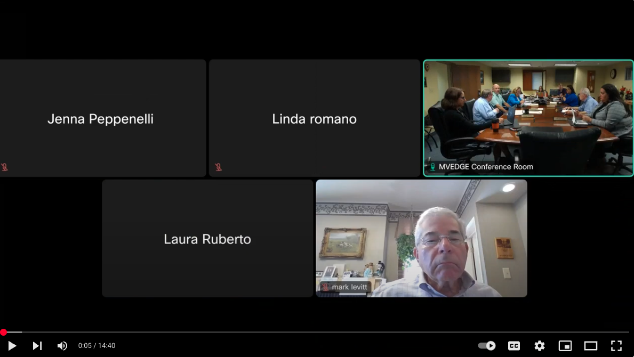Screen dimensions: 634x357
Task: Click the Linda romano participant tile
Action: point(314,118)
